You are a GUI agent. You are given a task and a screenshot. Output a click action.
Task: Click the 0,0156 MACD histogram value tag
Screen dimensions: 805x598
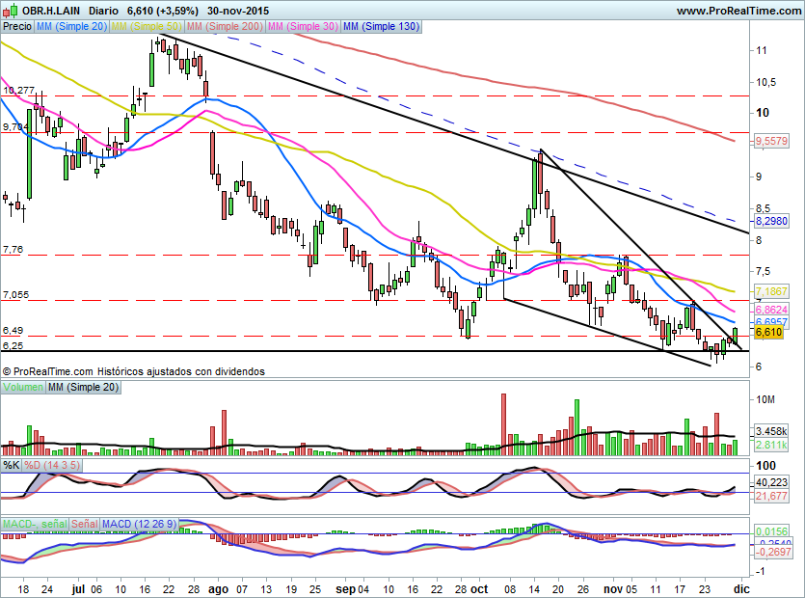pos(771,531)
